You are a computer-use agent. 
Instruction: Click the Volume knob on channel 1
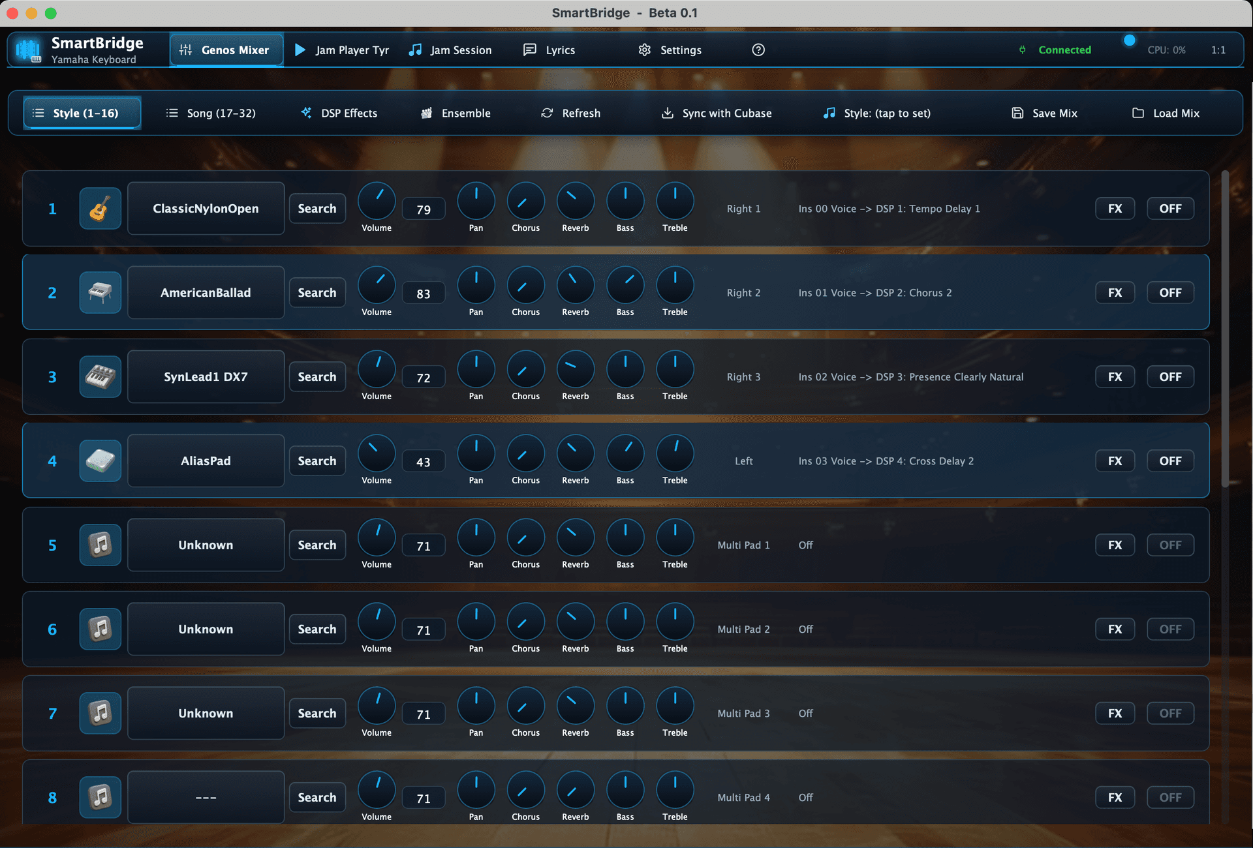pos(377,201)
